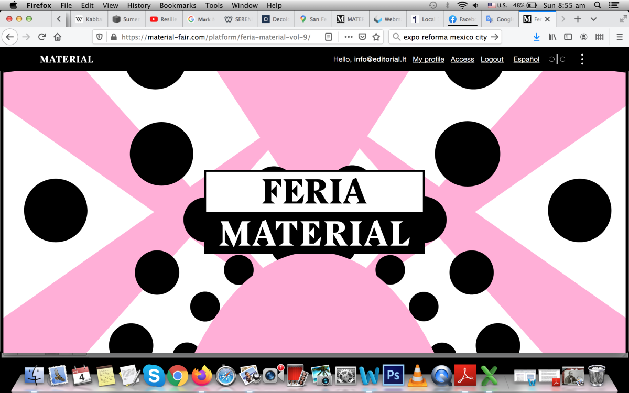Focus the search box with expo reforma
Image resolution: width=629 pixels, height=393 pixels.
pos(445,37)
